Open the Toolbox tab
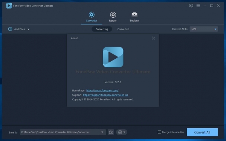The height and width of the screenshot is (141, 226). tap(134, 17)
